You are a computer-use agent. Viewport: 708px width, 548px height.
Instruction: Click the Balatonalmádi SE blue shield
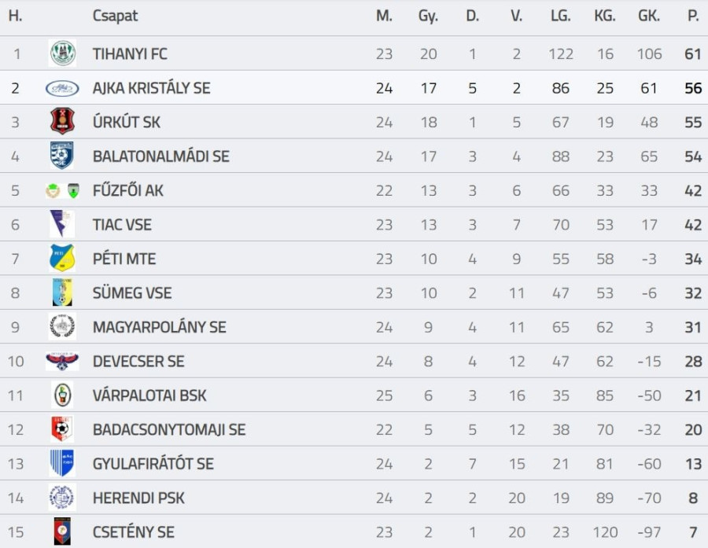[62, 156]
